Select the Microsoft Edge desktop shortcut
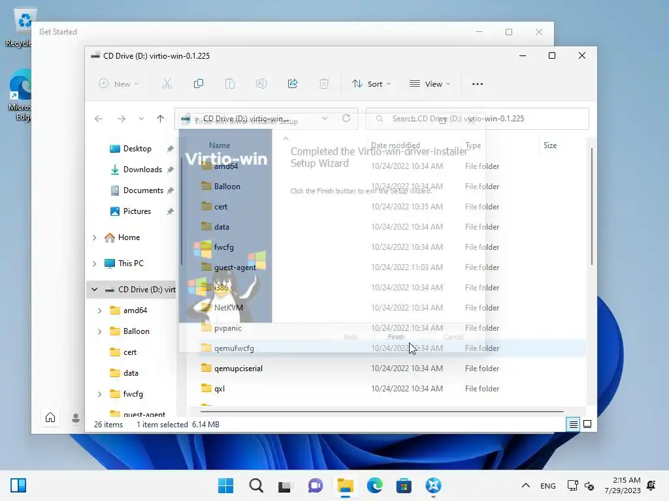This screenshot has height=501, width=669. 20,95
